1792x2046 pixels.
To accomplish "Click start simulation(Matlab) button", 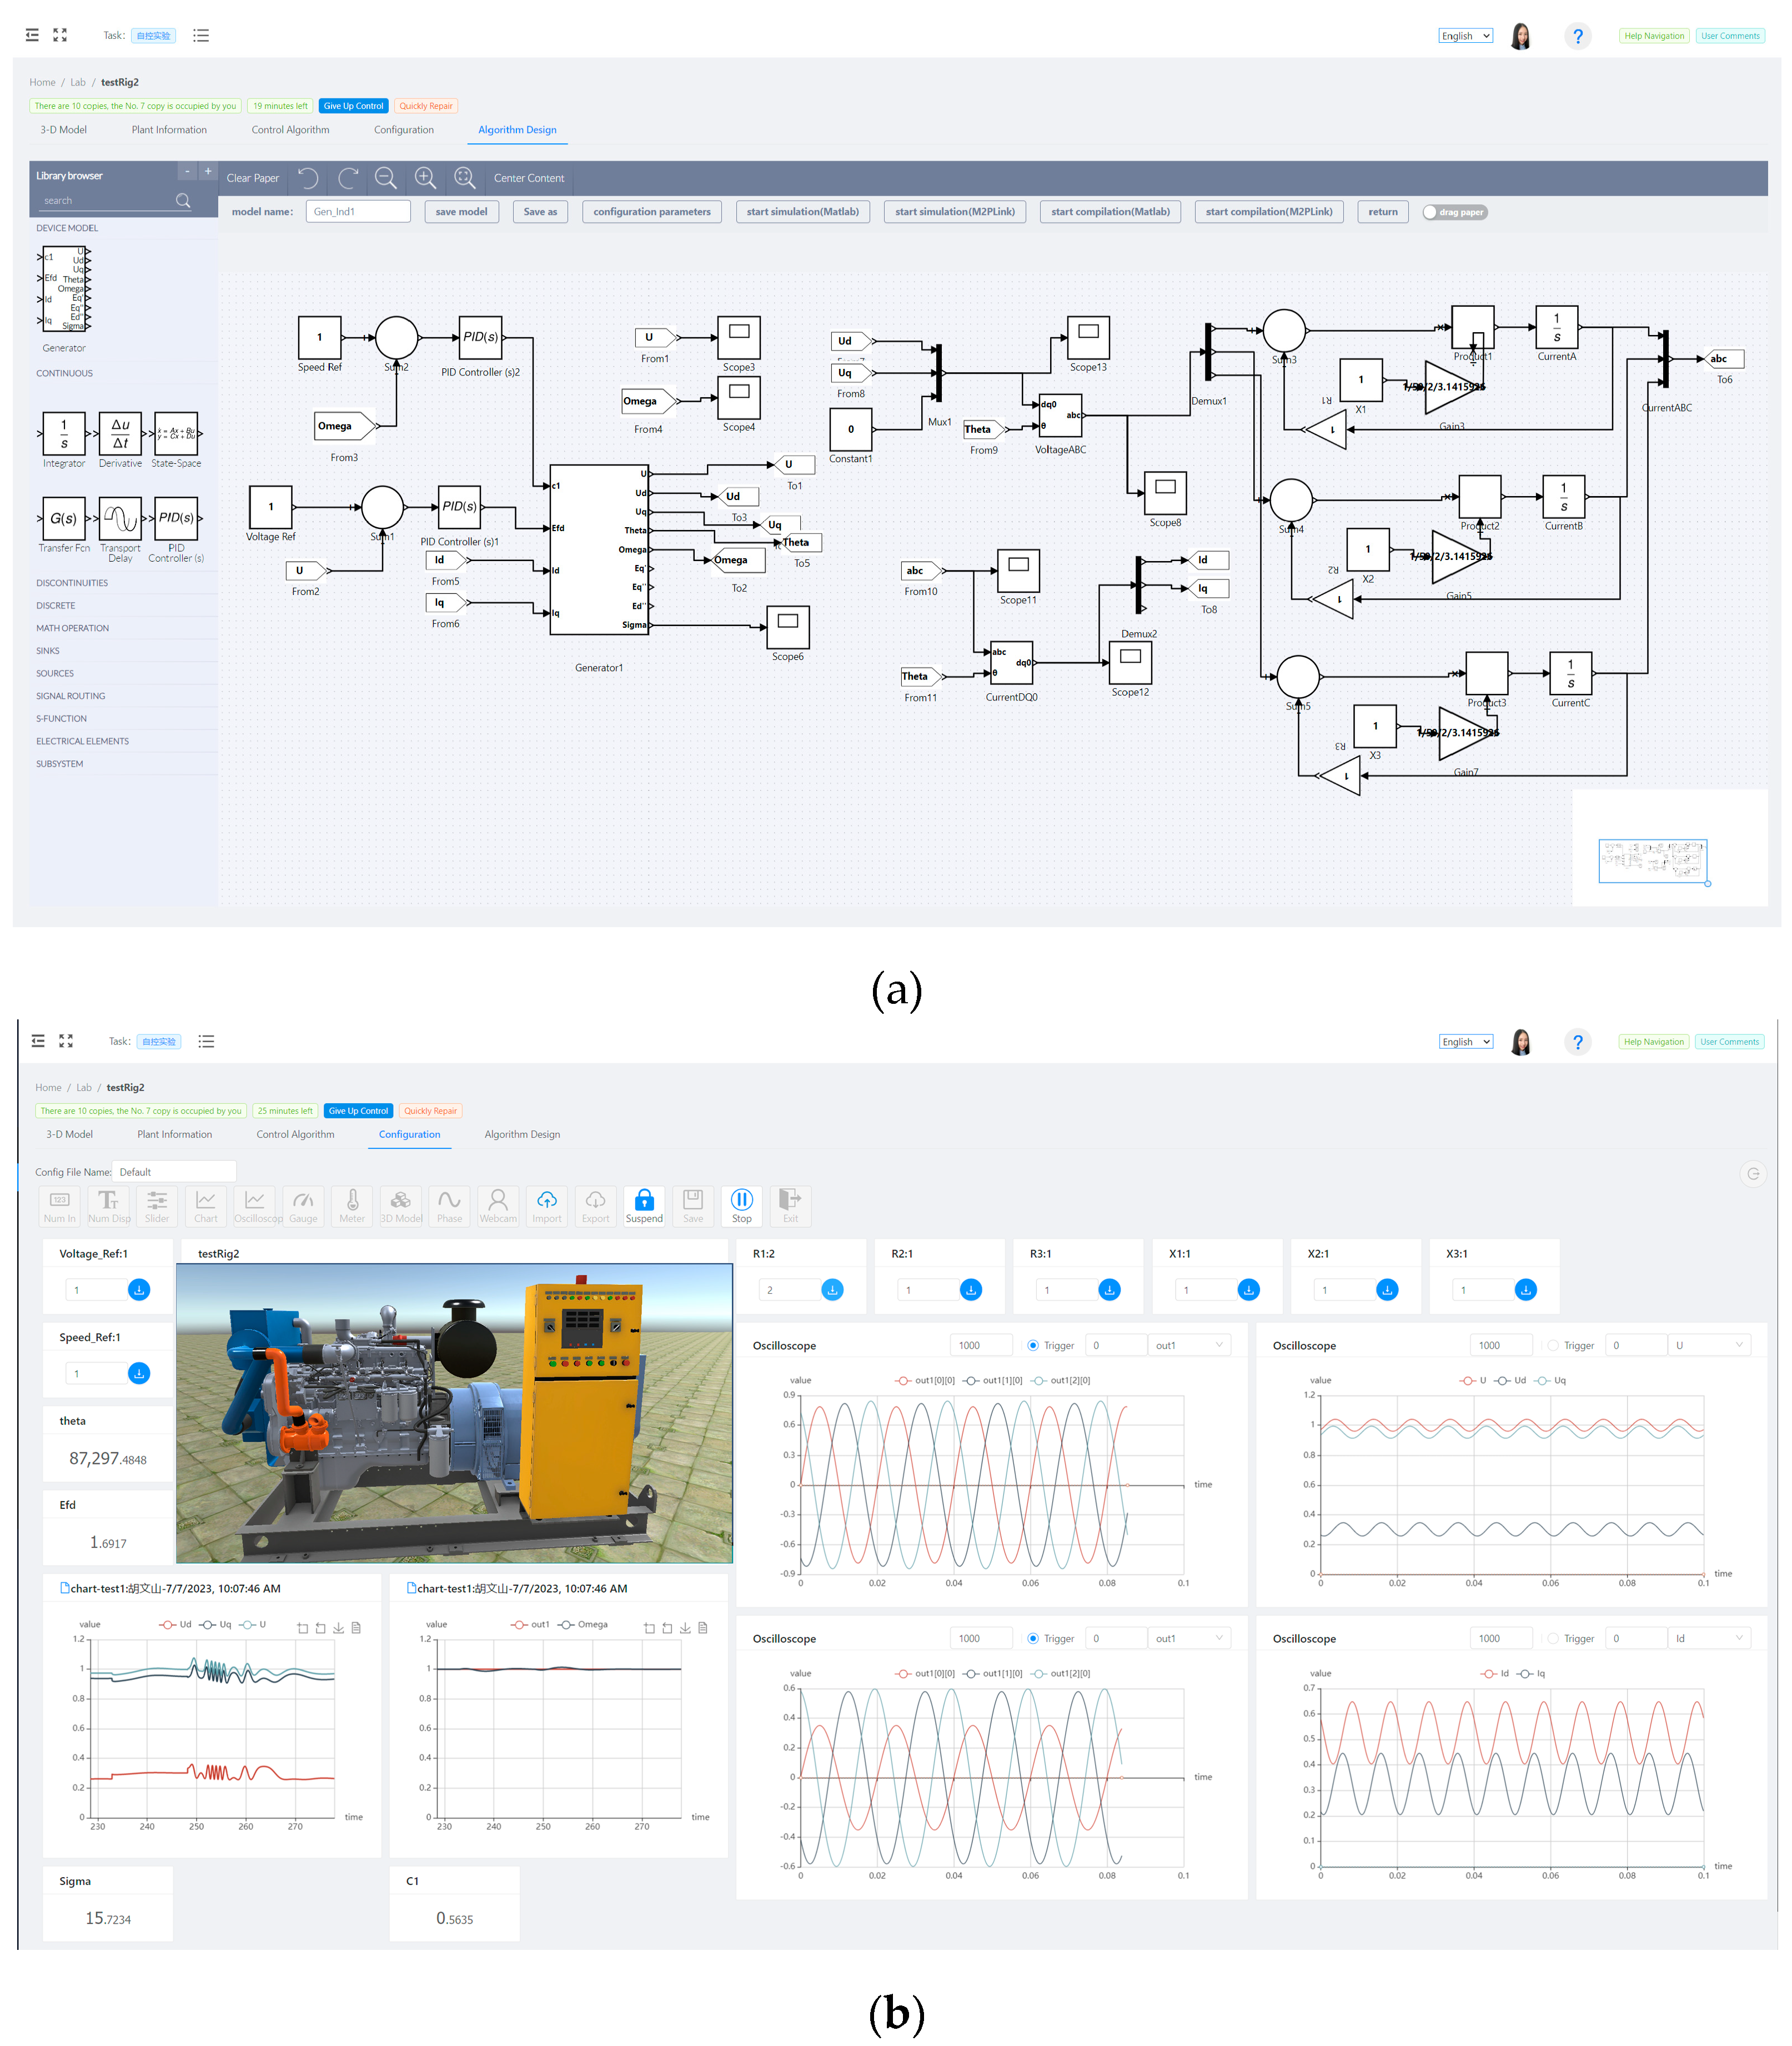I will (x=802, y=212).
